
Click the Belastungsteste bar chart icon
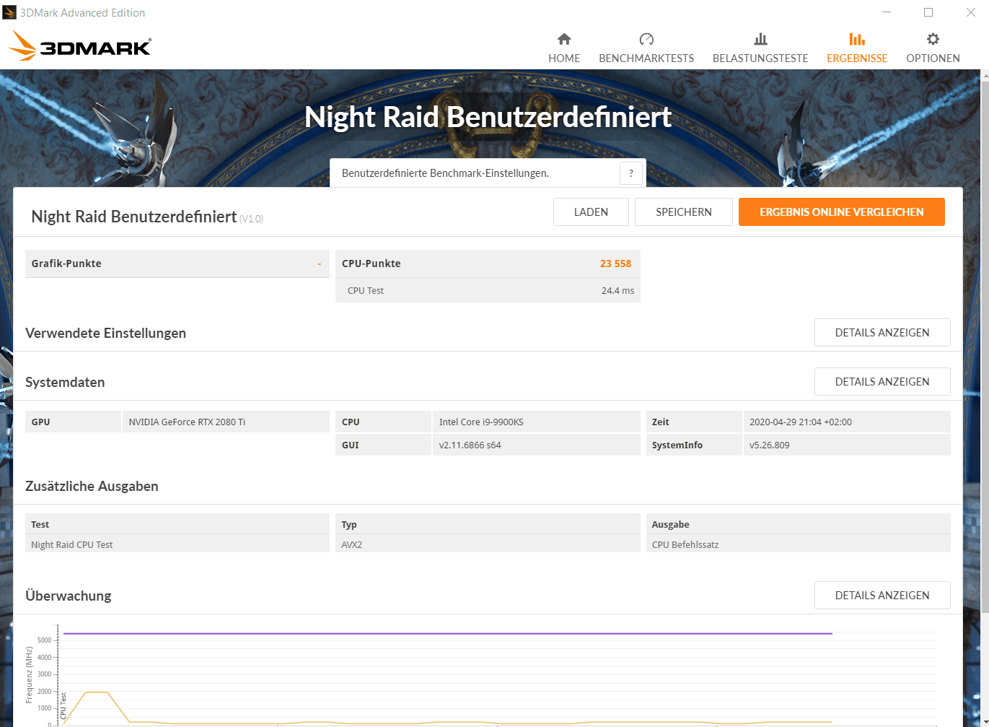point(760,39)
